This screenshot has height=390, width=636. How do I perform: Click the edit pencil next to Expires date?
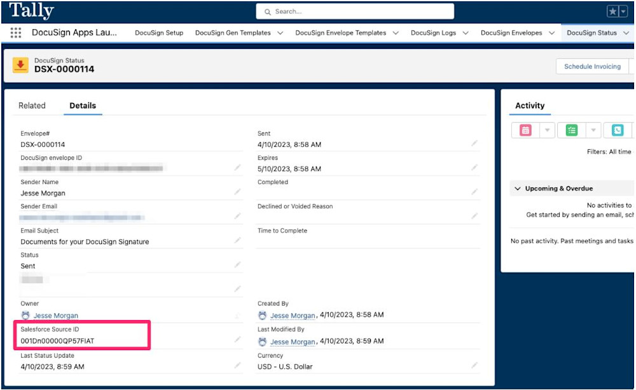[474, 168]
